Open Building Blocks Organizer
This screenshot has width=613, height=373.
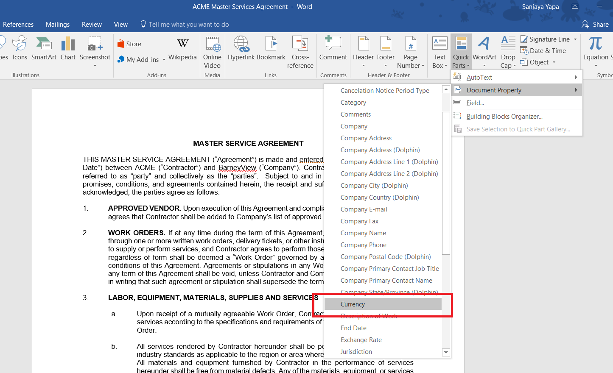pyautogui.click(x=517, y=116)
